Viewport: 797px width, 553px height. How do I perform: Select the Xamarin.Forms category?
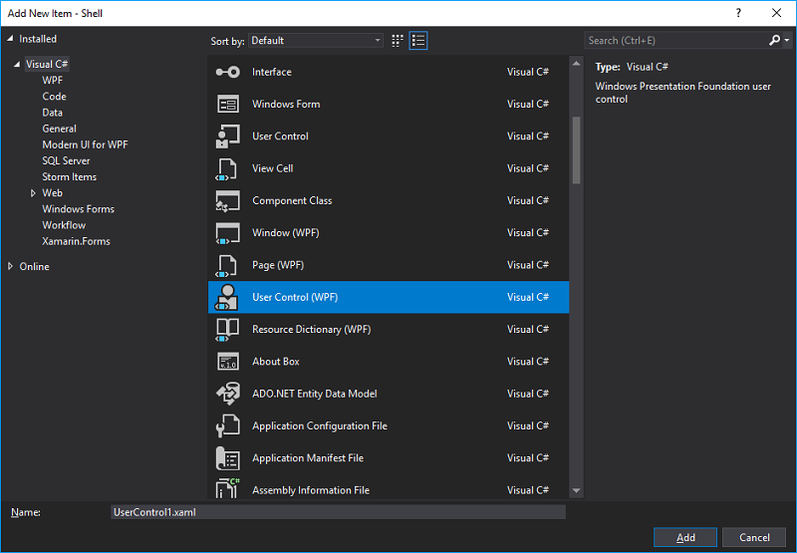(77, 241)
